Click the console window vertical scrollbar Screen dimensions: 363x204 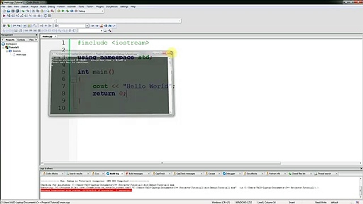(x=171, y=85)
